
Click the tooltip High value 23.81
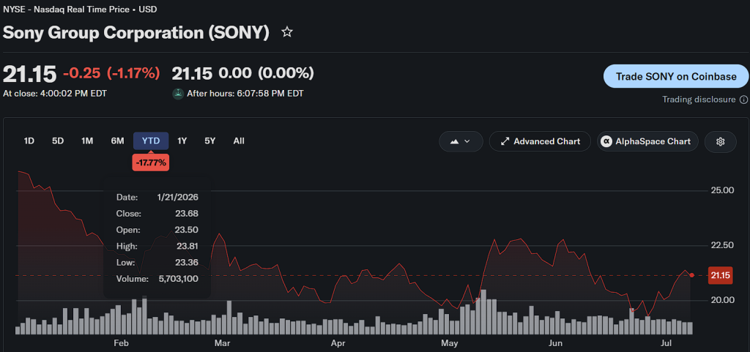[x=187, y=246]
